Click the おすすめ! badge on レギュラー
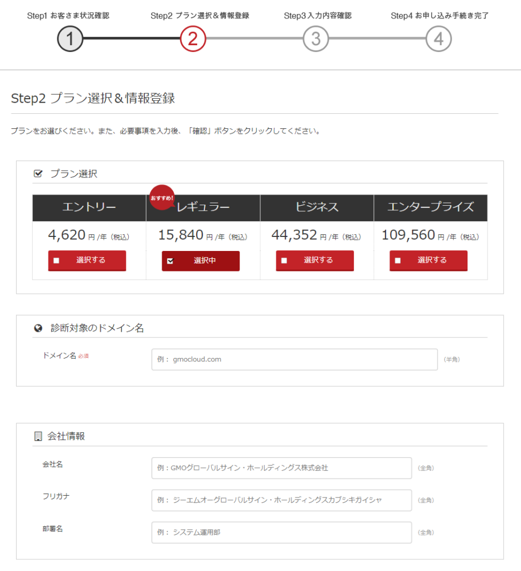521x571 pixels. [x=162, y=197]
